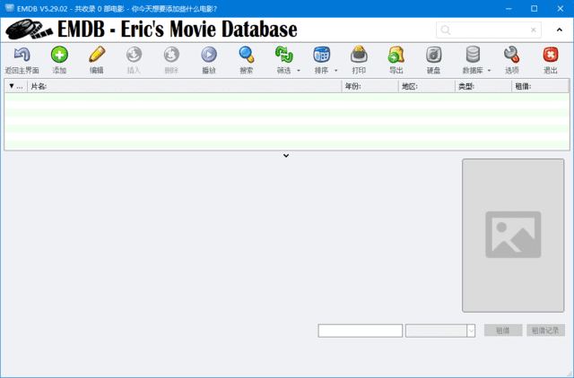Image resolution: width=574 pixels, height=378 pixels.
Task: Collapse the header with the up chevron
Action: [x=560, y=30]
